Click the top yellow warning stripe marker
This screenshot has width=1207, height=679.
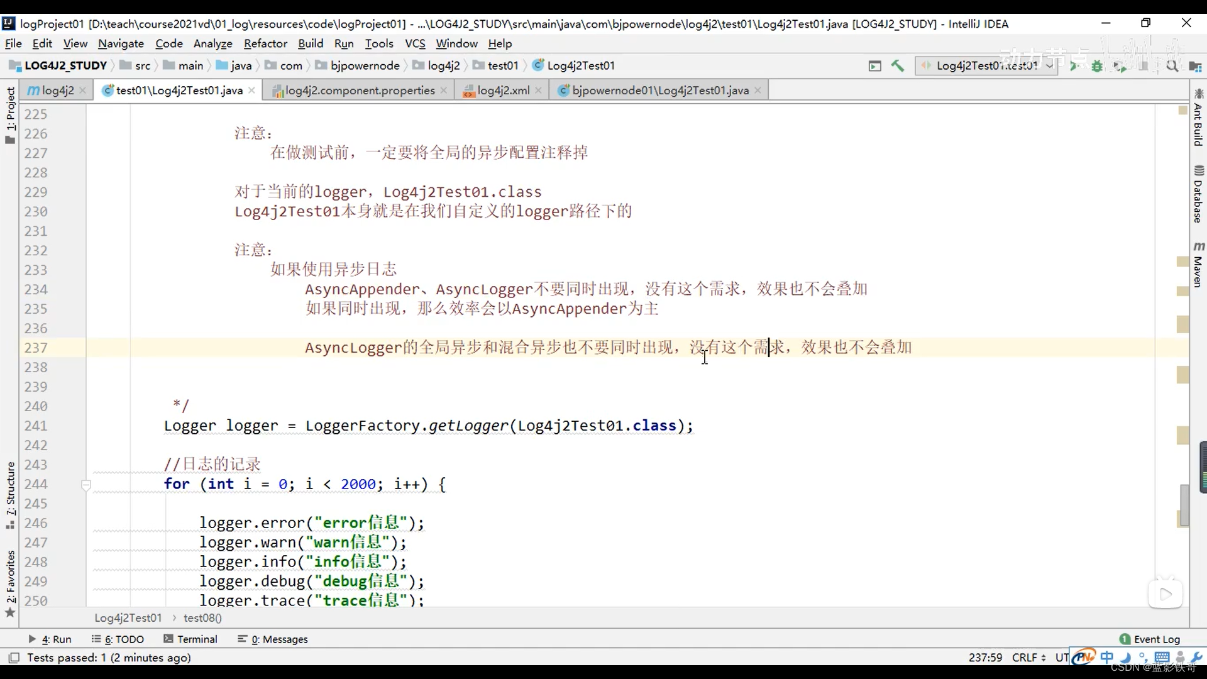[x=1182, y=110]
